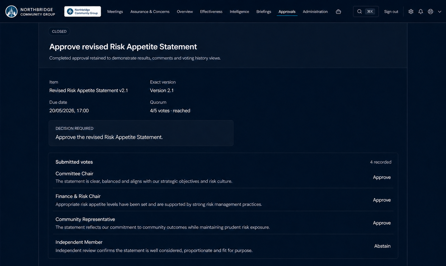This screenshot has width=446, height=266.
Task: Click the assistant bot icon
Action: tap(338, 12)
